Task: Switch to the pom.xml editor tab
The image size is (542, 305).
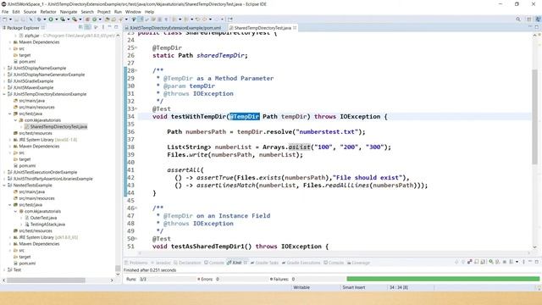Action: (175, 28)
